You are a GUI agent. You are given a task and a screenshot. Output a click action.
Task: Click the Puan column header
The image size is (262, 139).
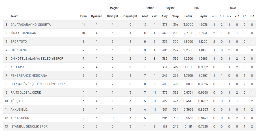(83, 16)
